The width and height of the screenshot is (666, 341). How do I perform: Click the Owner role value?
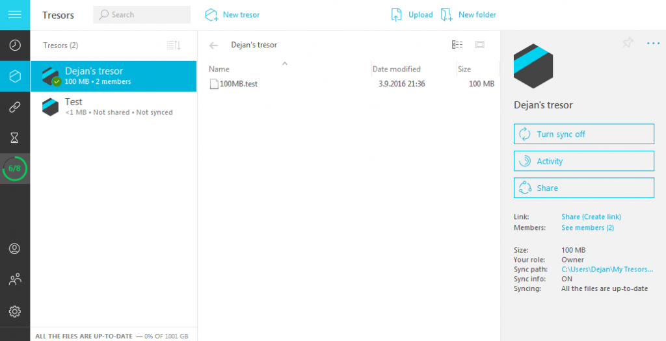tap(572, 260)
